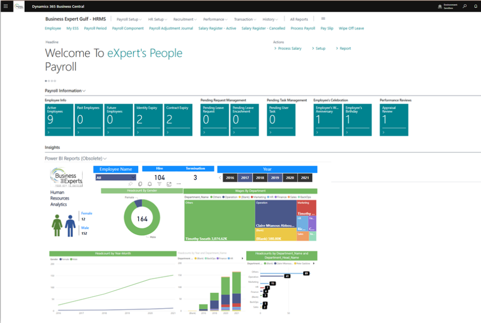The height and width of the screenshot is (323, 481).
Task: Open Active Employees tile showing 9
Action: 59,120
